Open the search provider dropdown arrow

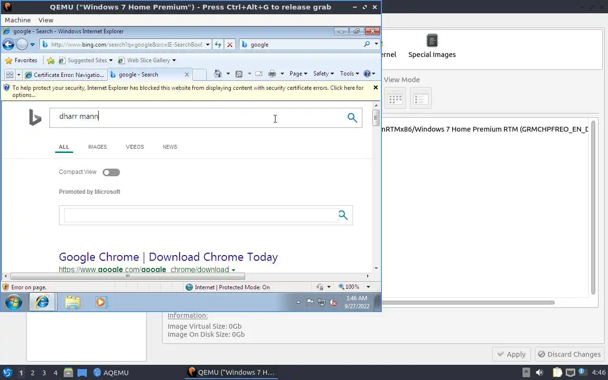tap(376, 44)
